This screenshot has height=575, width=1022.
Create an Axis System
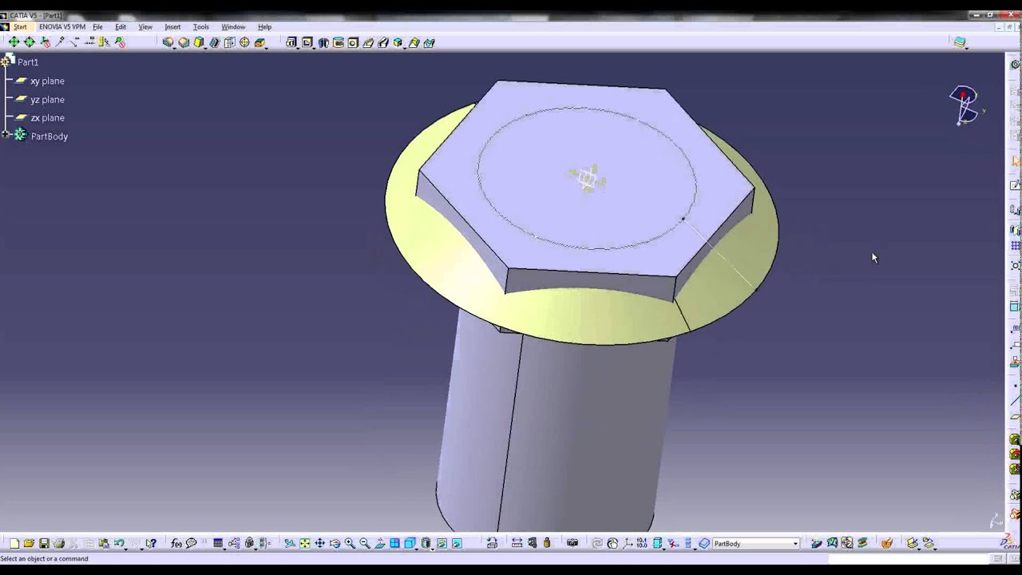point(628,544)
